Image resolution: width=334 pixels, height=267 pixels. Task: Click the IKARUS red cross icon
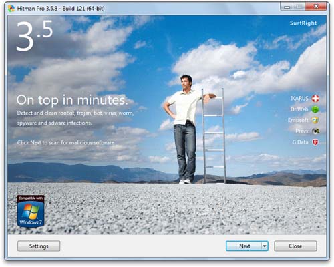click(x=315, y=99)
